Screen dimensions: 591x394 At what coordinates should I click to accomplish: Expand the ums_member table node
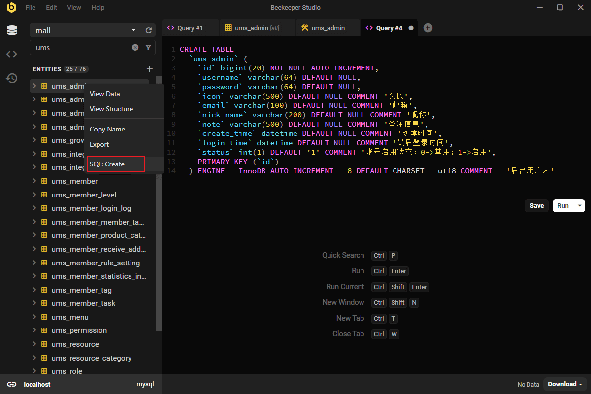[34, 181]
